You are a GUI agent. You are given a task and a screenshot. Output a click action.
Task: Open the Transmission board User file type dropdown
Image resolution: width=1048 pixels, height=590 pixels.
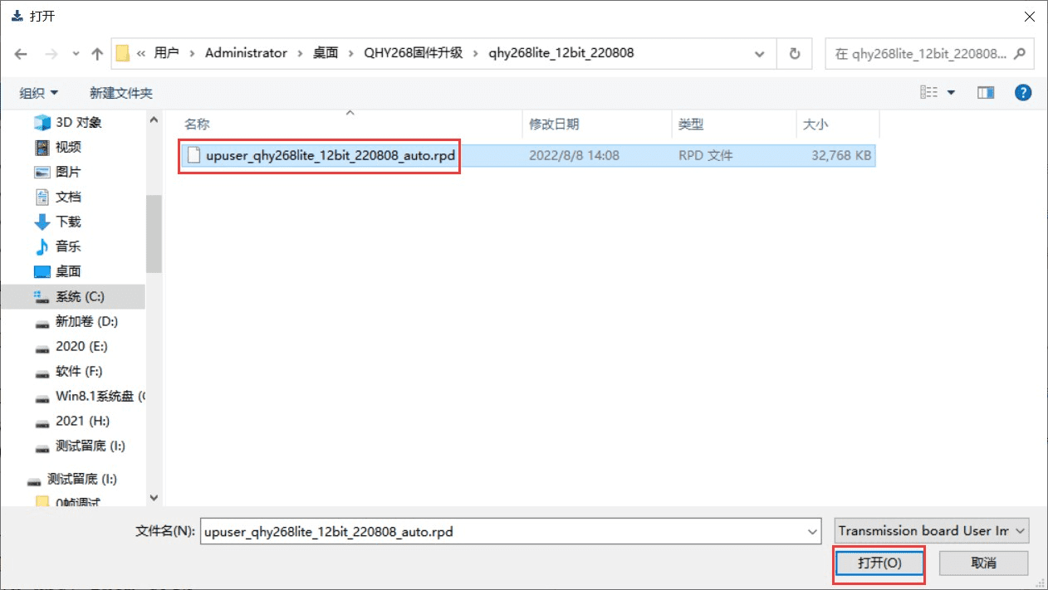(932, 531)
